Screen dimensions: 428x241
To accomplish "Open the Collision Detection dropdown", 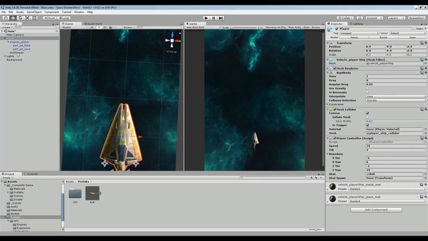I will pos(396,100).
